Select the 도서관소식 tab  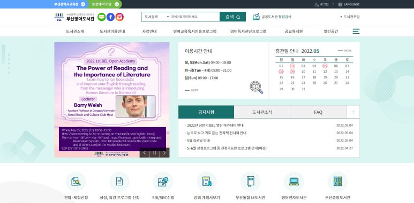(x=262, y=112)
